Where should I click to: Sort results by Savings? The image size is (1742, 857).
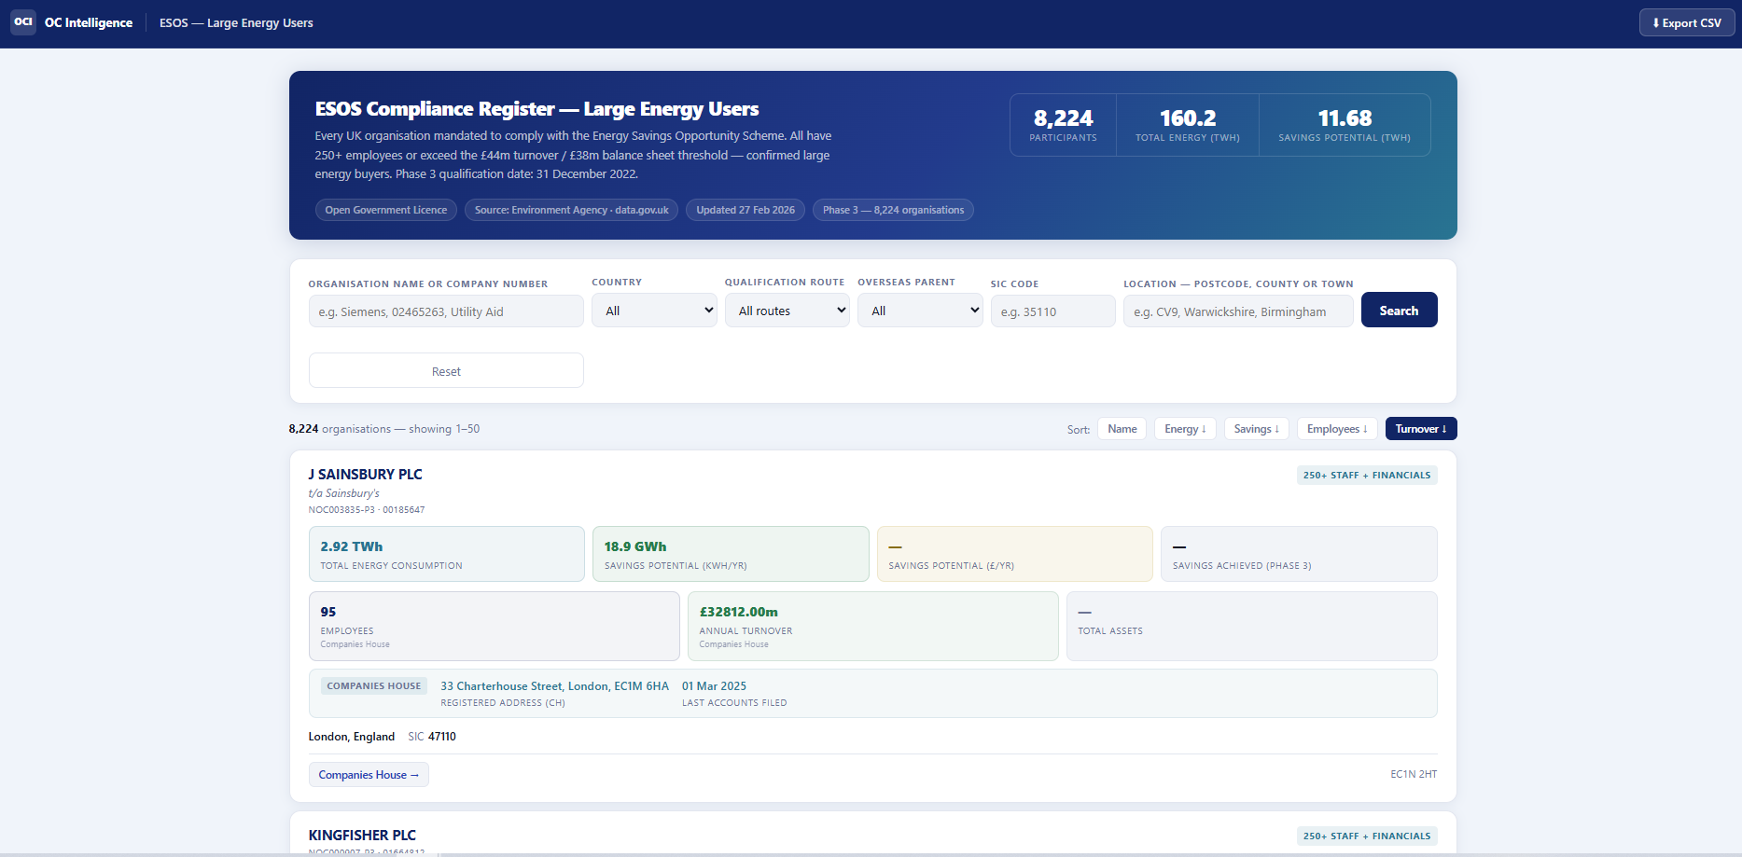[1256, 429]
